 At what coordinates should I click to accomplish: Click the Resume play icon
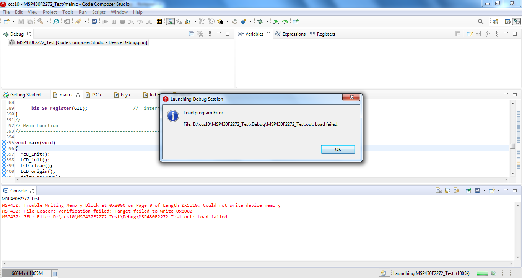(104, 22)
